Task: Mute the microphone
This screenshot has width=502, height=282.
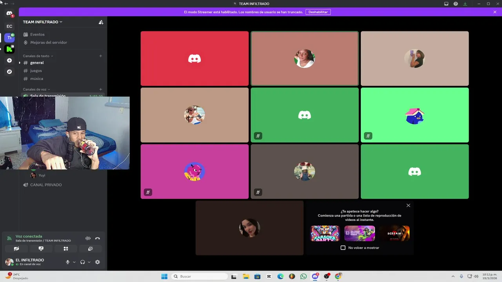Action: coord(67,262)
